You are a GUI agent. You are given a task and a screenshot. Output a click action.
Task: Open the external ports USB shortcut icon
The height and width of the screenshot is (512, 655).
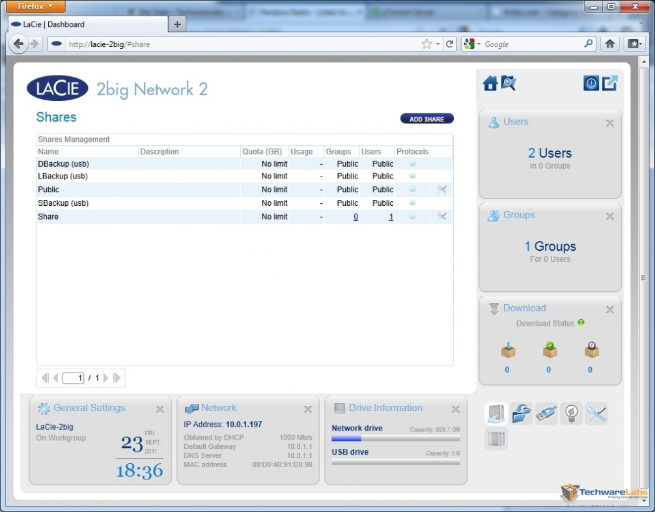tap(546, 414)
